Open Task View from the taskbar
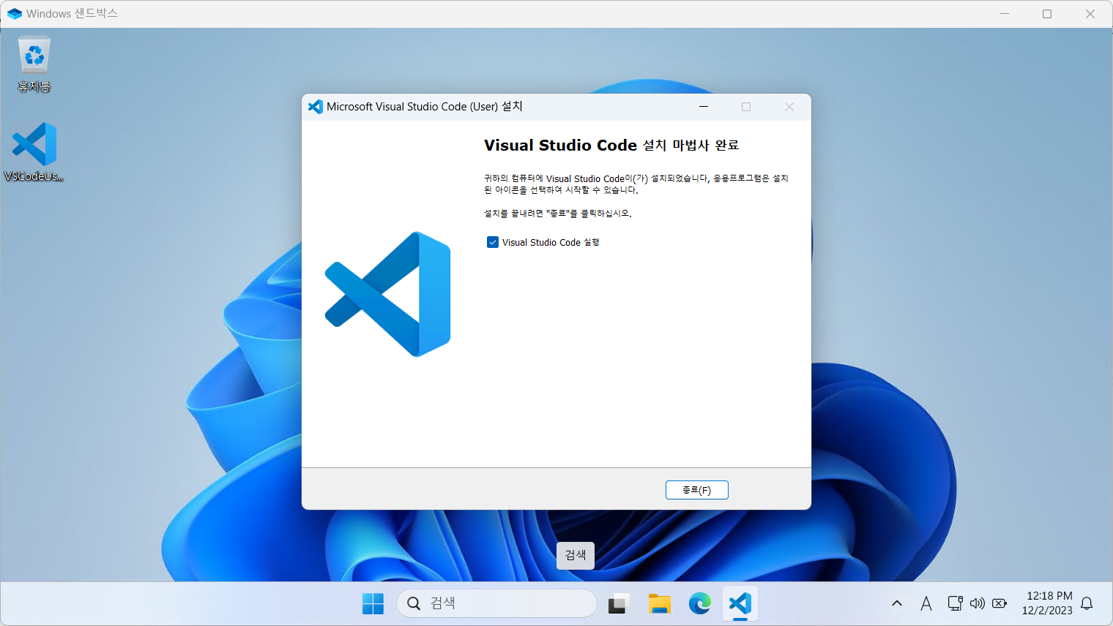 coord(619,603)
